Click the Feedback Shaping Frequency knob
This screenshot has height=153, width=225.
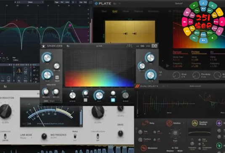tap(192, 144)
